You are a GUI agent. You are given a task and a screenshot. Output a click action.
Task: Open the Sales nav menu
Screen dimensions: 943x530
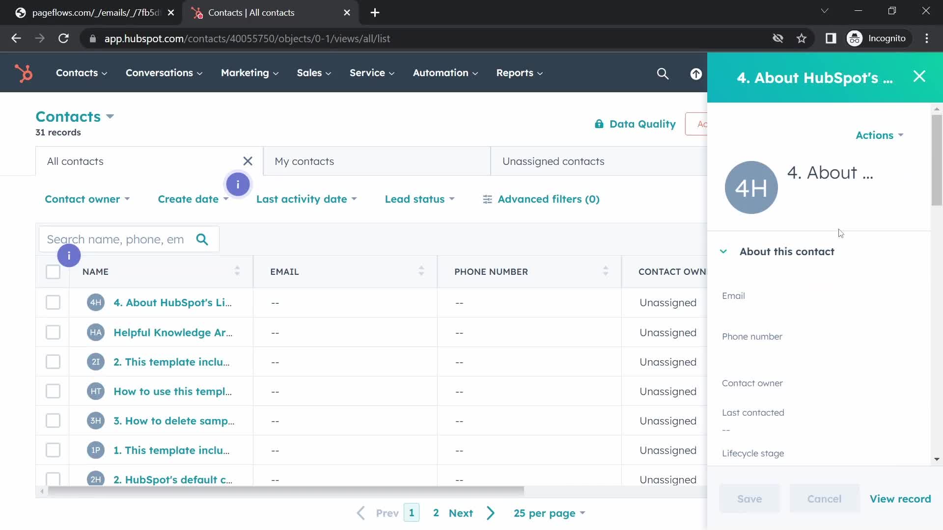[314, 73]
